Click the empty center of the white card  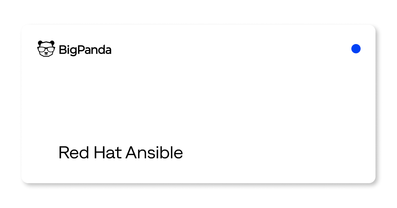(x=198, y=104)
